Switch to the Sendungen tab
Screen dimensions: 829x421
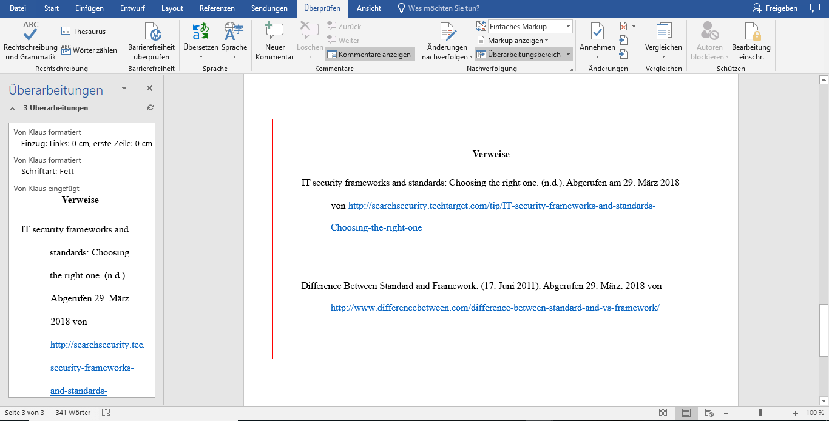pyautogui.click(x=269, y=8)
